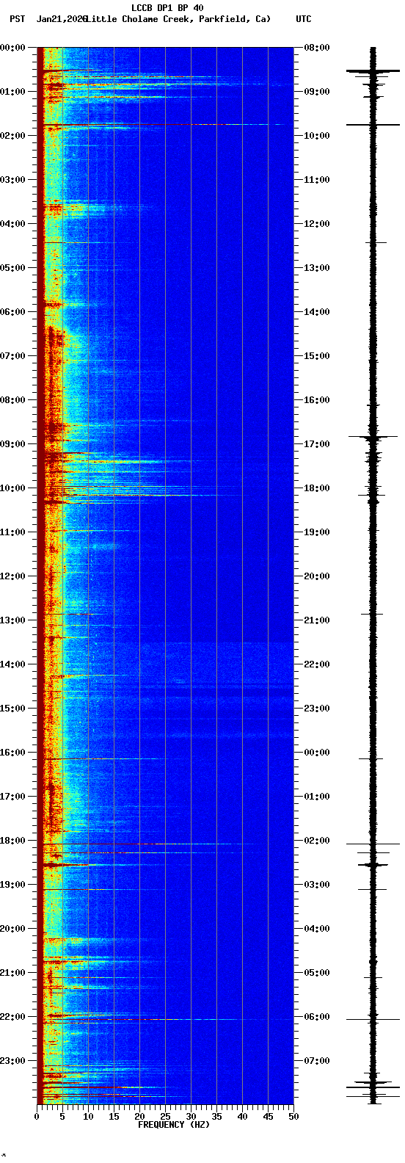Viewport: 405px width, 1163px height.
Task: Click the 'UTC' timezone label
Action: click(304, 18)
